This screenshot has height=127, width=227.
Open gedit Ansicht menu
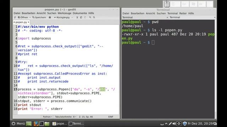tap(41, 13)
